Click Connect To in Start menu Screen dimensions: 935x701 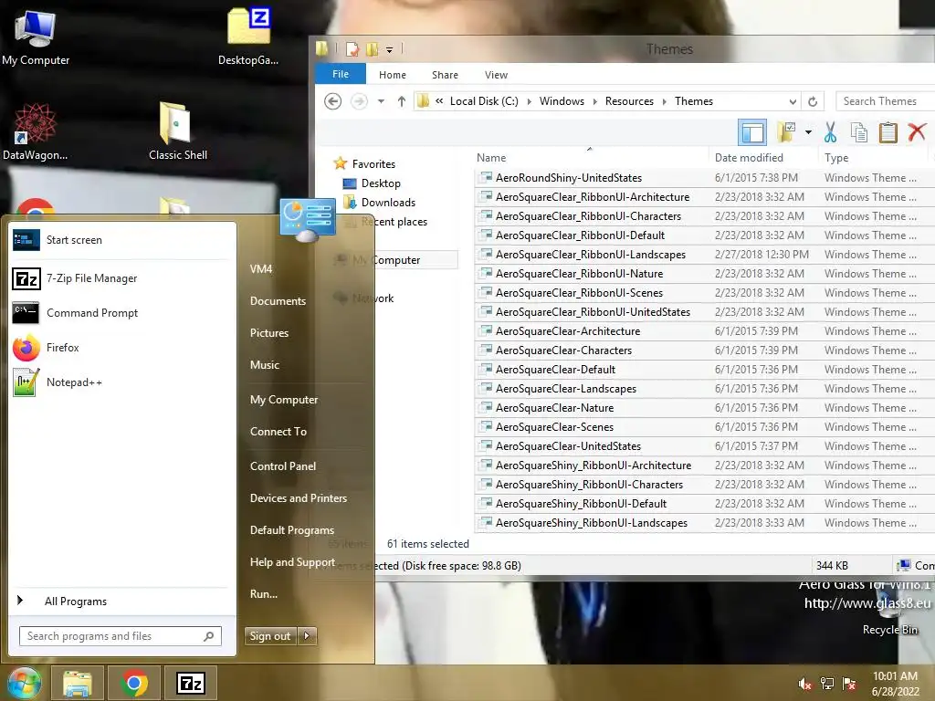(278, 432)
